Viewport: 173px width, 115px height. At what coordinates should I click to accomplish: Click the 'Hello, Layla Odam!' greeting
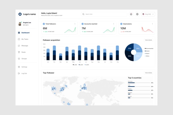coord(49,13)
